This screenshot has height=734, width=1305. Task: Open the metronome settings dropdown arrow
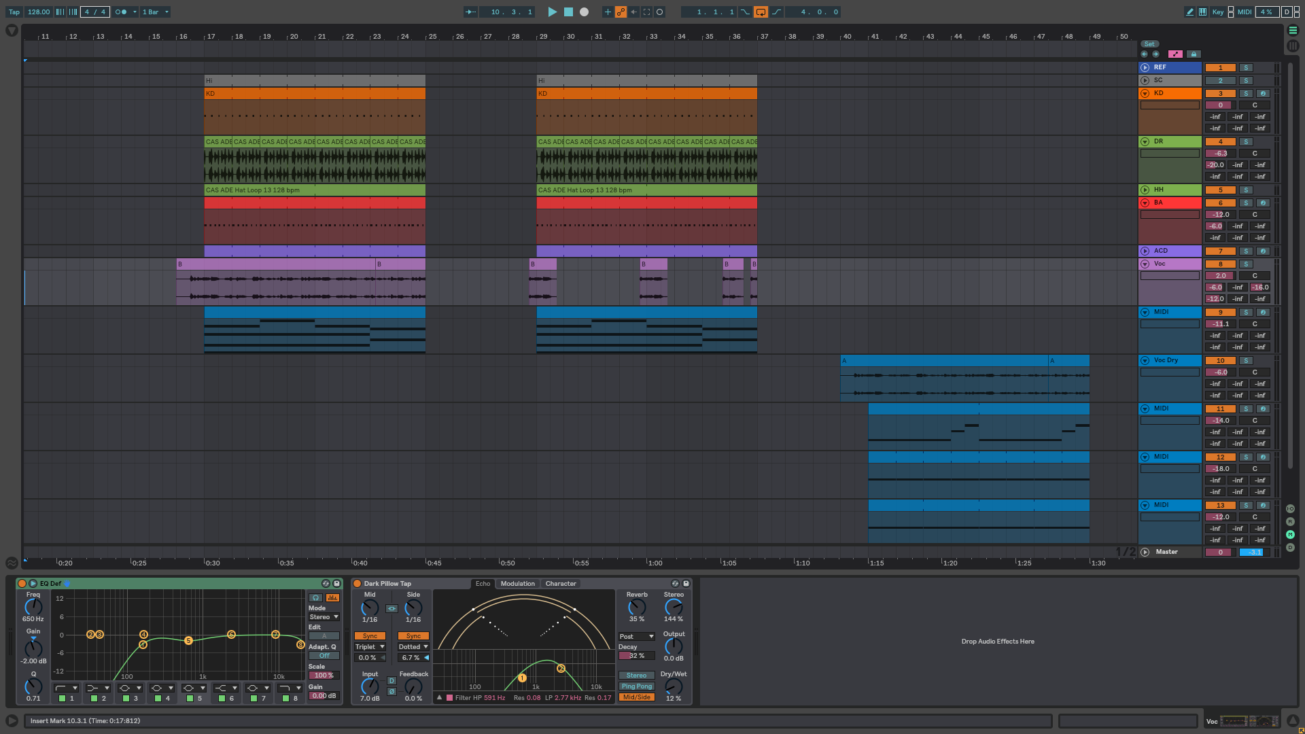[135, 12]
